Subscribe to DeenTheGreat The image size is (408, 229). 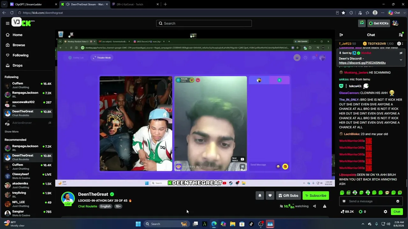(x=316, y=196)
